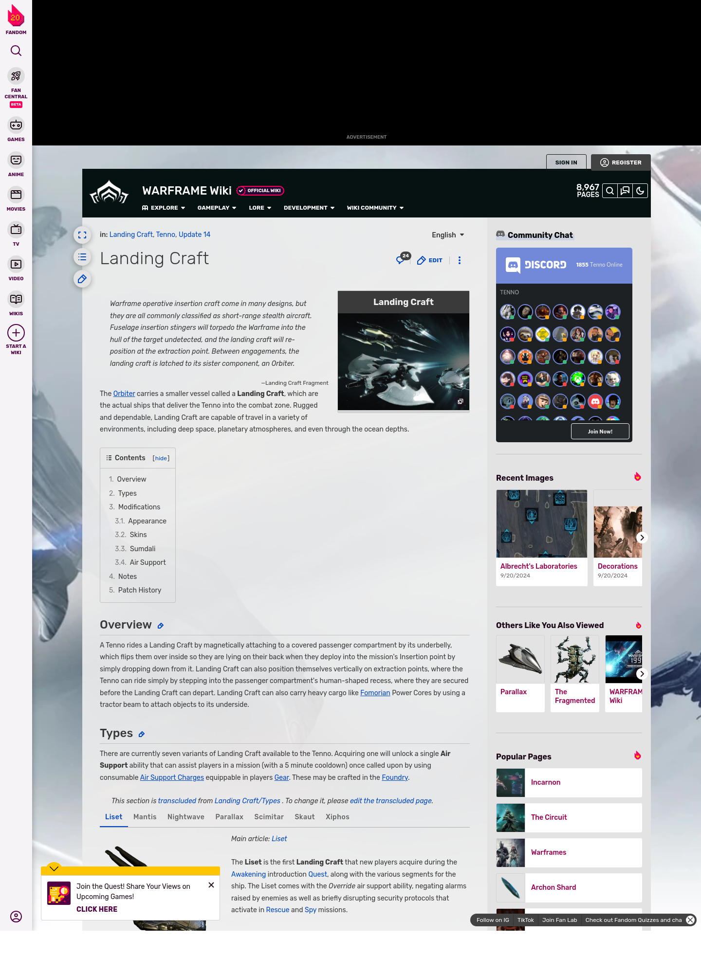701x973 pixels.
Task: Open the Fomorian link
Action: [375, 693]
